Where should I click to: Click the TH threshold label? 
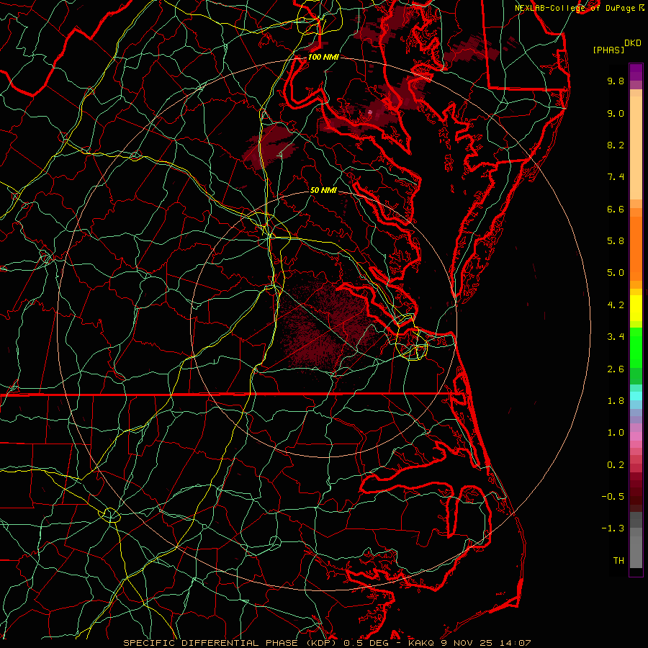pyautogui.click(x=618, y=561)
